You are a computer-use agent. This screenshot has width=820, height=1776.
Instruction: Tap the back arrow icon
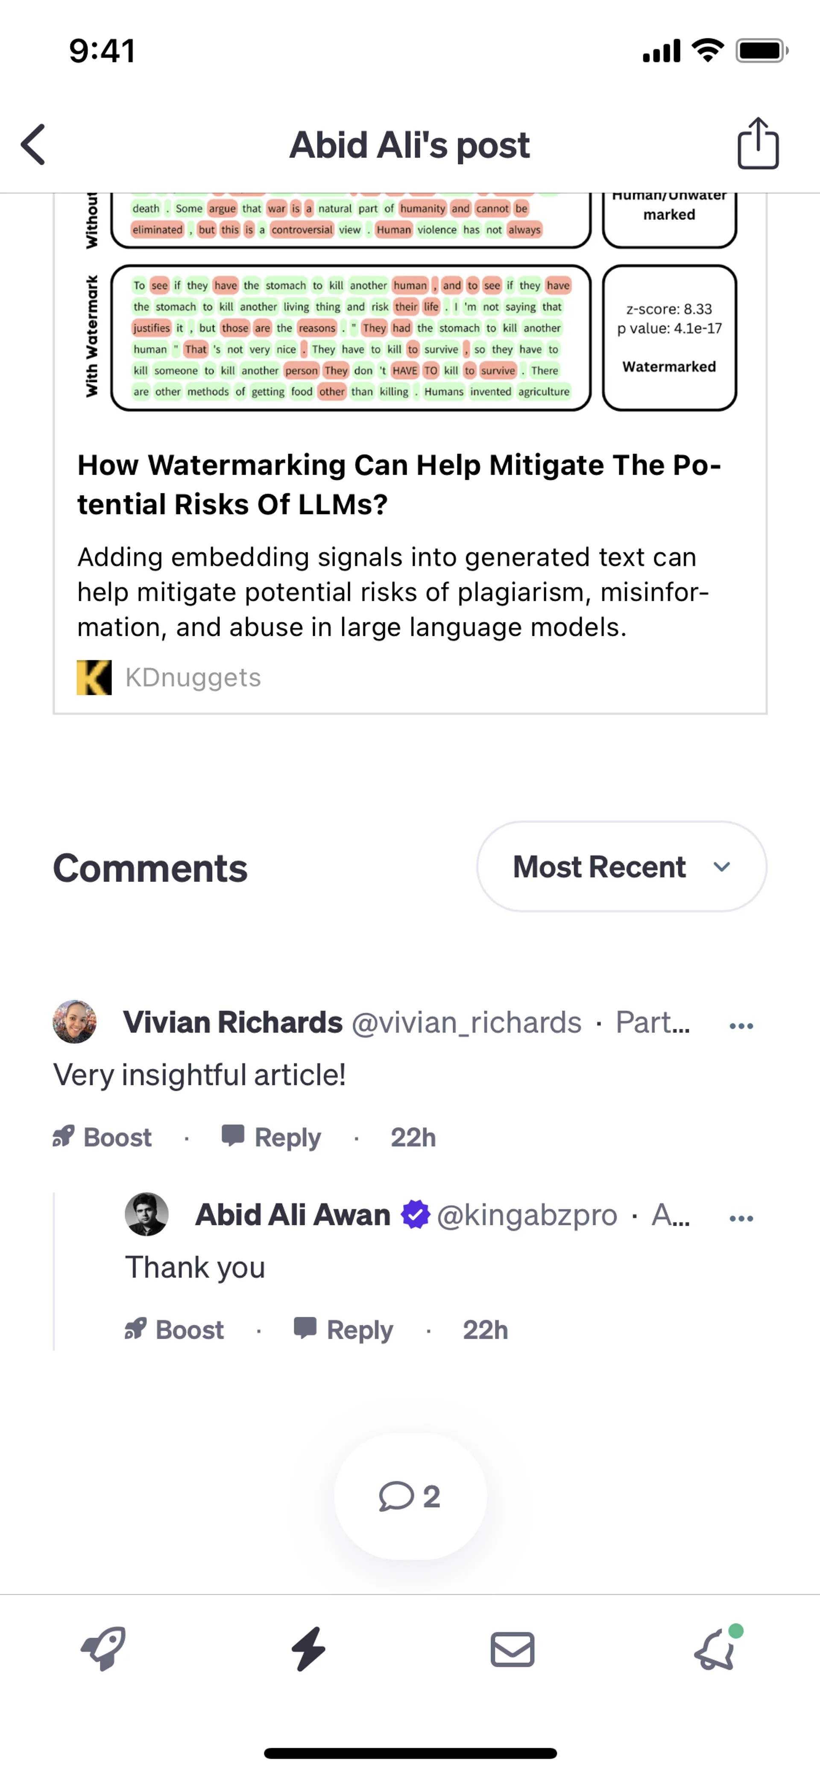33,145
